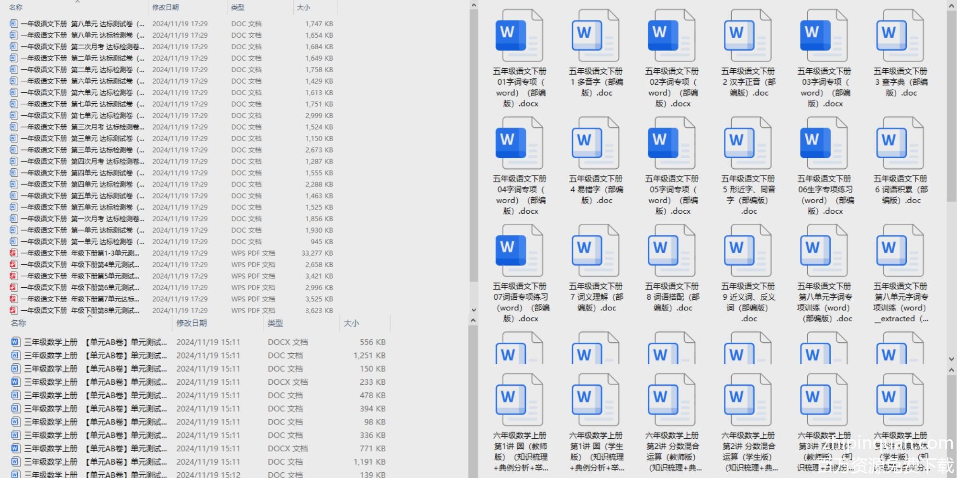This screenshot has width=957, height=478.
Task: Click the 六年级数学上册 第2讲 分数混合运算 (学生版) icon
Action: point(747,400)
